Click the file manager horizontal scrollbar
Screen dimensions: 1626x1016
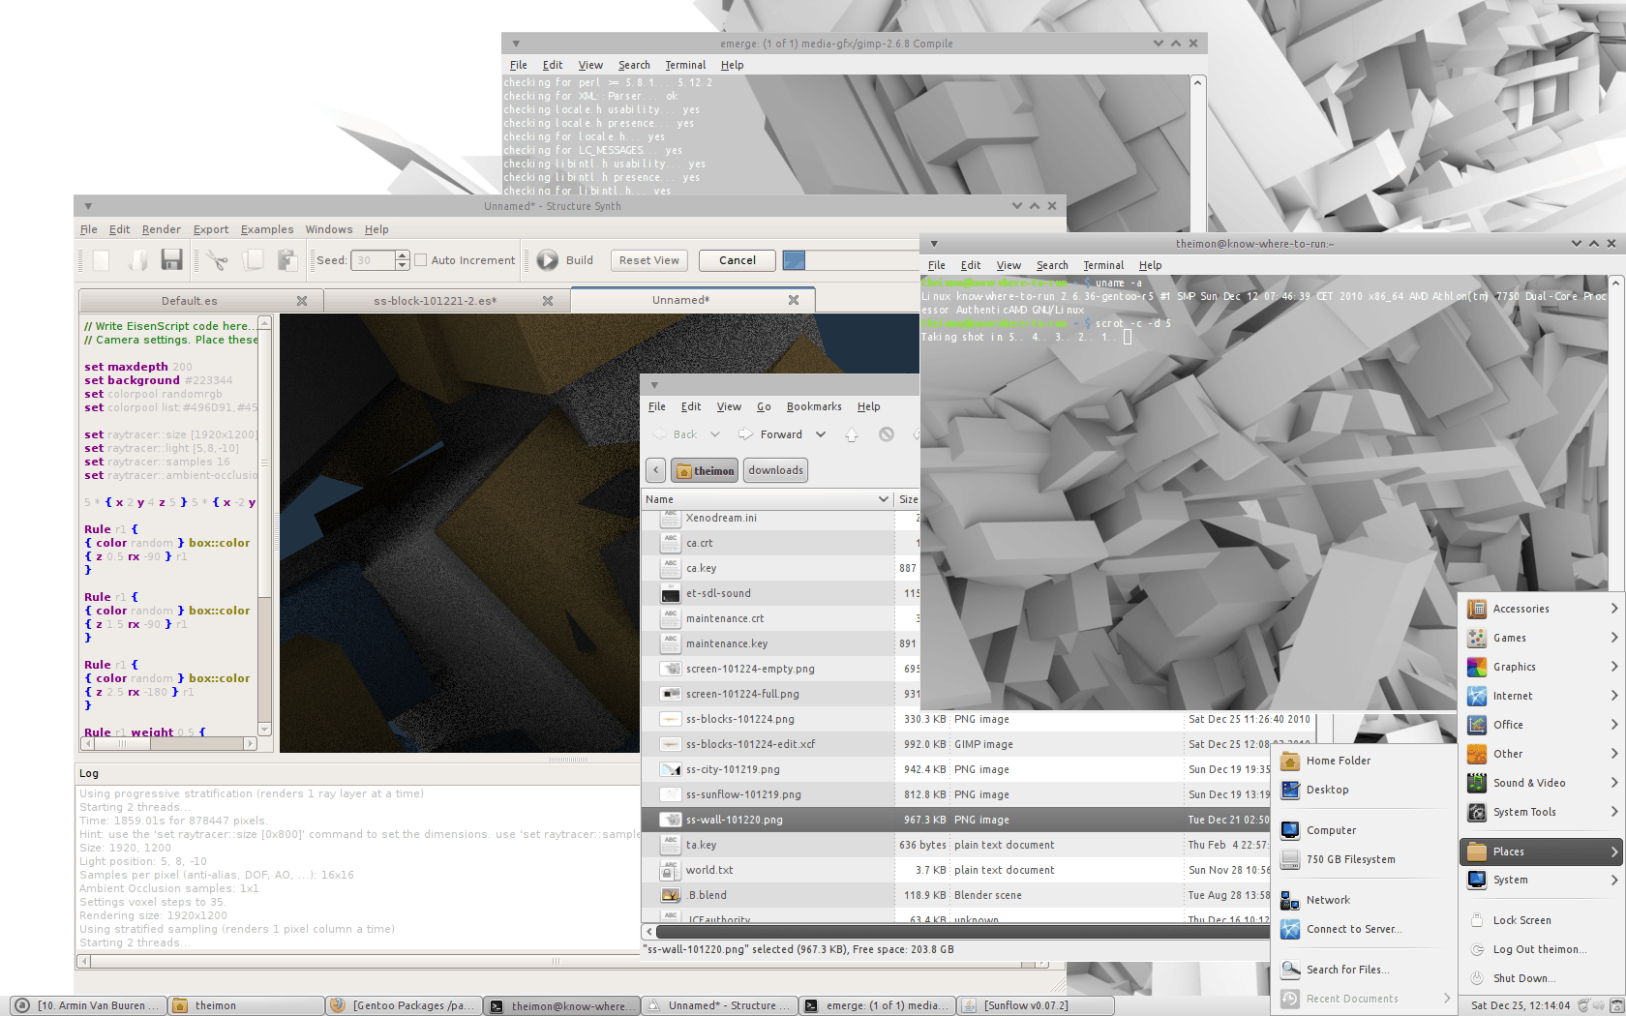(x=962, y=932)
